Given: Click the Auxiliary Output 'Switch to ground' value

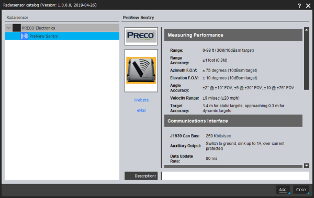Looking at the screenshot, I should (245, 146).
